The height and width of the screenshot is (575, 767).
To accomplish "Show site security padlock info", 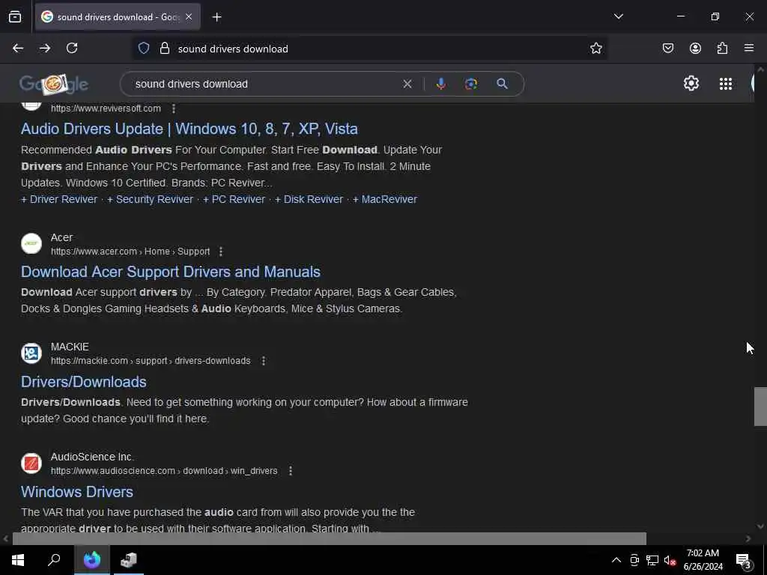I will pyautogui.click(x=165, y=49).
